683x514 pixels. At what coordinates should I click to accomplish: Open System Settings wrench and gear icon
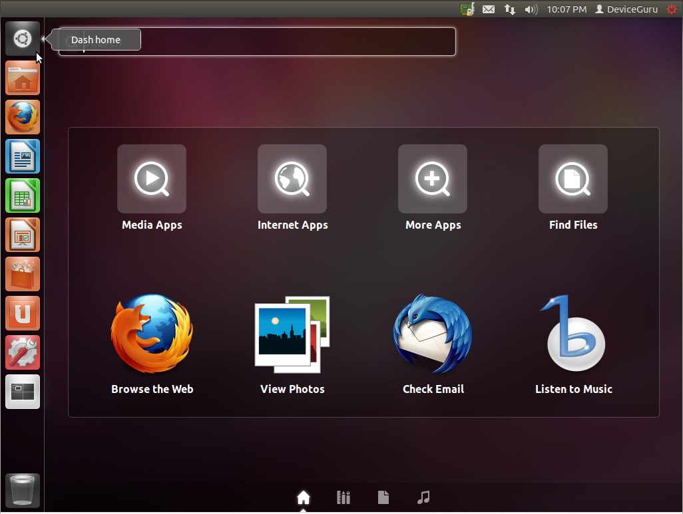(x=23, y=352)
